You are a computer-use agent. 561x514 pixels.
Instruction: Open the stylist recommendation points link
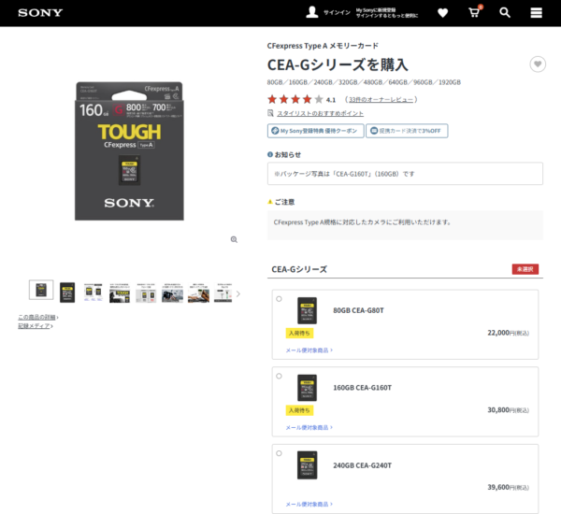coord(320,113)
